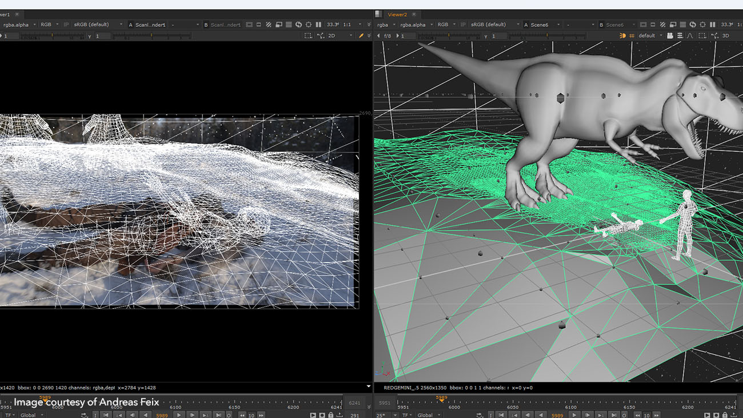This screenshot has height=418, width=743.
Task: Click the orange stereo display icon in Viewer2
Action: 622,35
